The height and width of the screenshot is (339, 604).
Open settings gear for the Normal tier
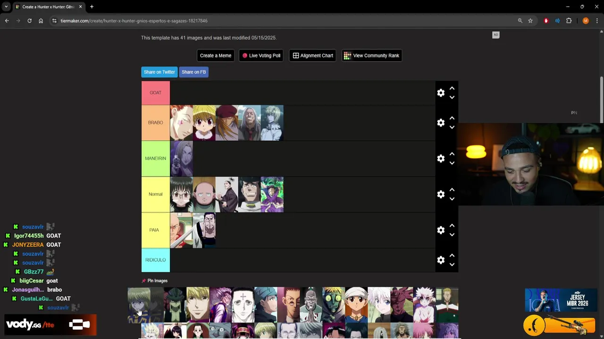point(441,194)
